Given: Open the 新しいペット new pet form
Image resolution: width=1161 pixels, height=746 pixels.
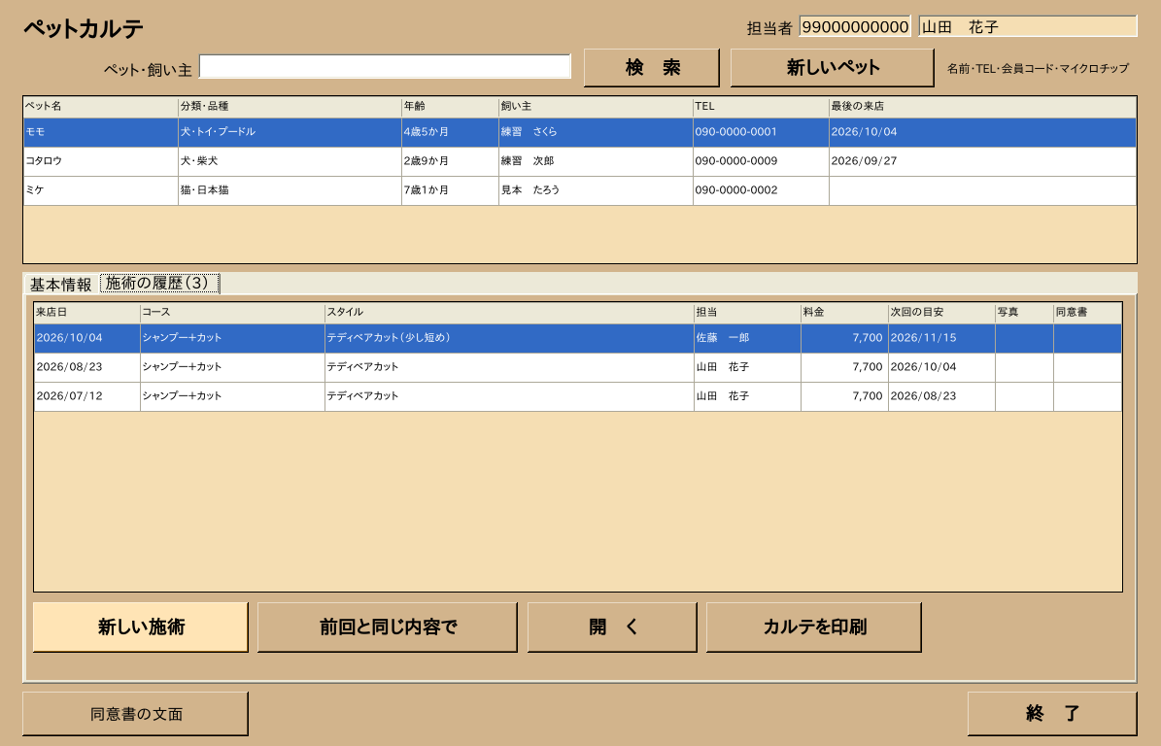Looking at the screenshot, I should pos(833,68).
